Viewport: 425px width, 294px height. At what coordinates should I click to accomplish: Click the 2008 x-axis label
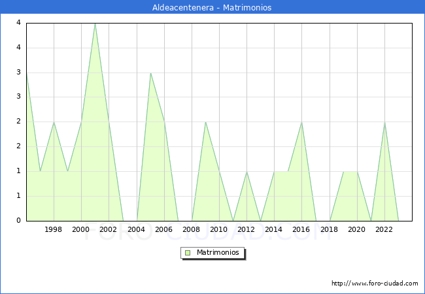pos(192,229)
